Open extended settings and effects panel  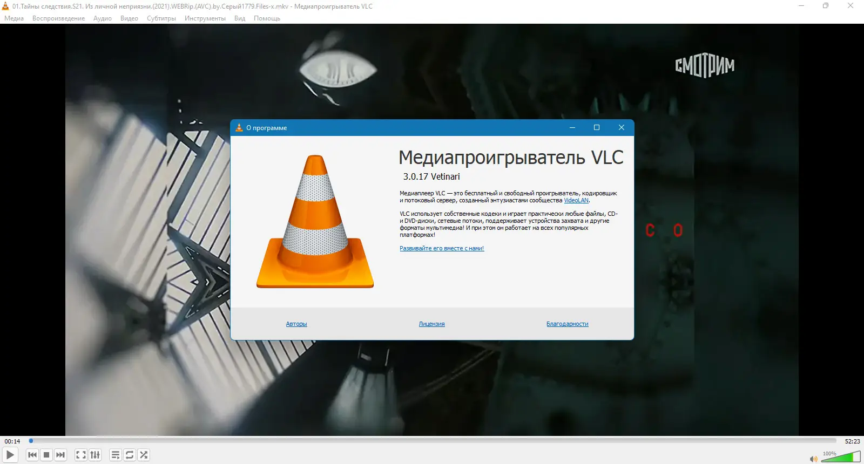(95, 455)
